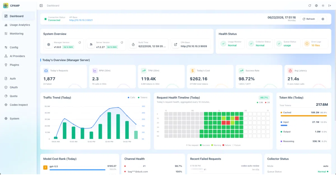Click the Manager Version Up to date badge
This screenshot has height=176, width=336.
coord(68,47)
